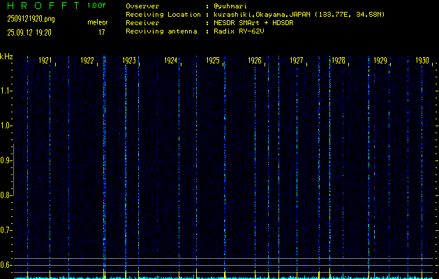Click the Radix RY-62V antenna text
Image resolution: width=439 pixels, height=279 pixels.
pyautogui.click(x=239, y=31)
